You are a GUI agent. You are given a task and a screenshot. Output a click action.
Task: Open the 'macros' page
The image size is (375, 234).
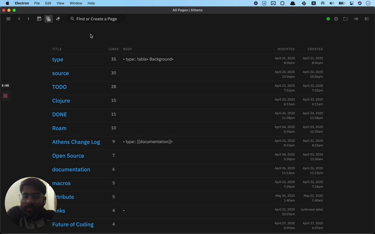[x=61, y=183]
